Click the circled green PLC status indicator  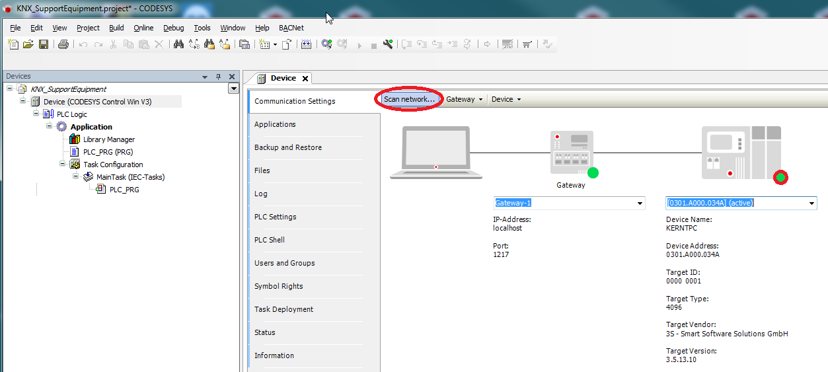(780, 177)
